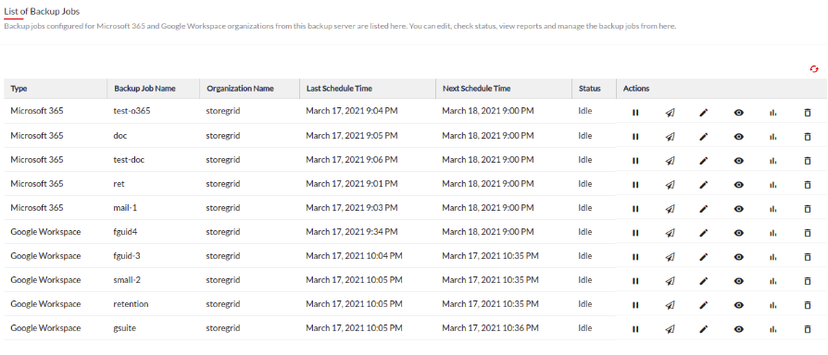828x355 pixels.
Task: Run the doc backup job now
Action: coord(670,137)
